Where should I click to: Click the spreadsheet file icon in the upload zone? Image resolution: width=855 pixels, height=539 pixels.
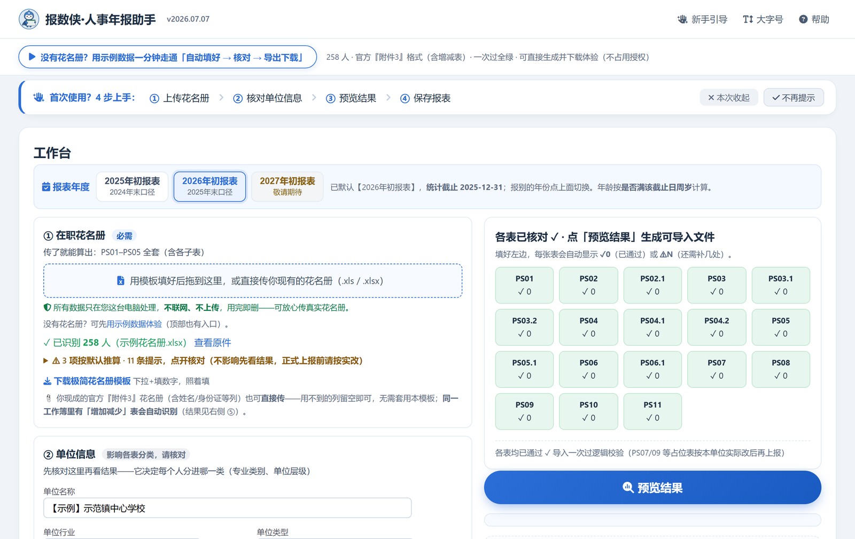coord(121,281)
